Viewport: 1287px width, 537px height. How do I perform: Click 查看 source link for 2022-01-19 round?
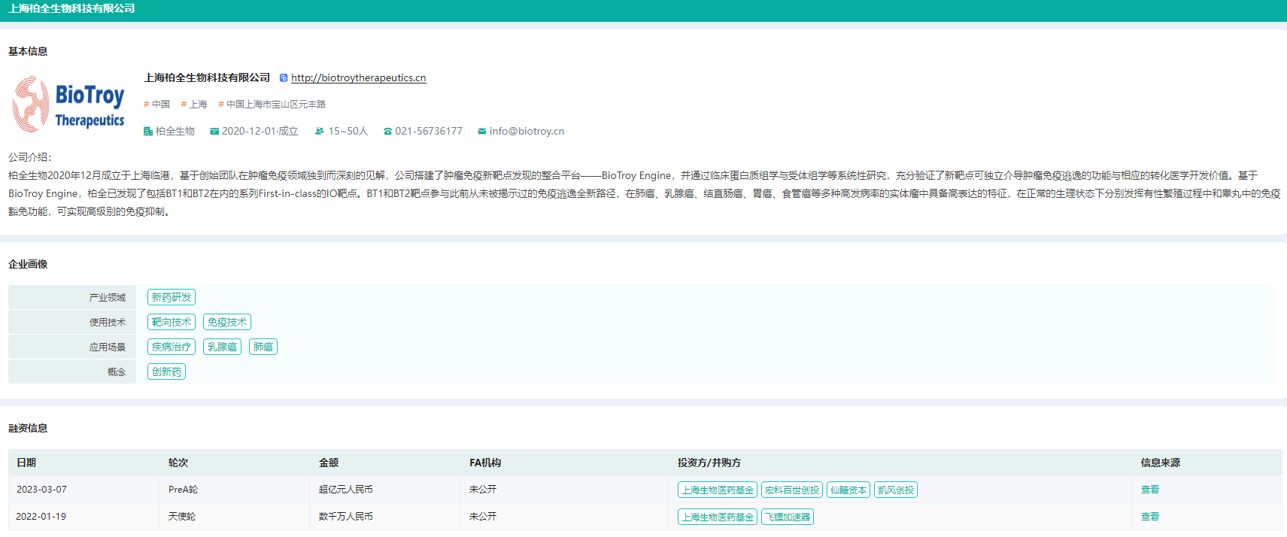coord(1150,517)
